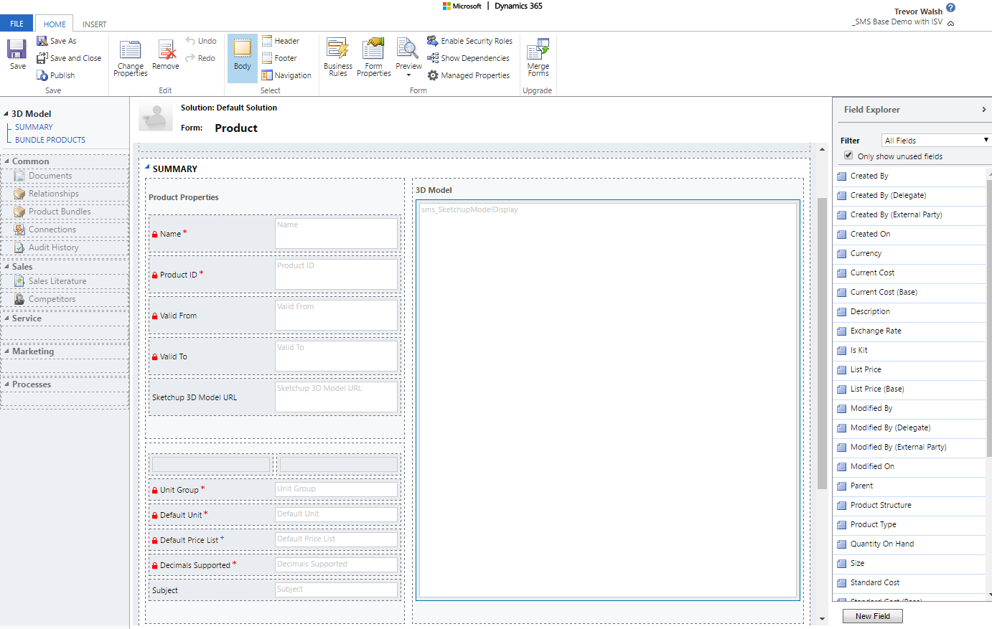
Task: Select the Exchange Rate field
Action: pyautogui.click(x=909, y=331)
